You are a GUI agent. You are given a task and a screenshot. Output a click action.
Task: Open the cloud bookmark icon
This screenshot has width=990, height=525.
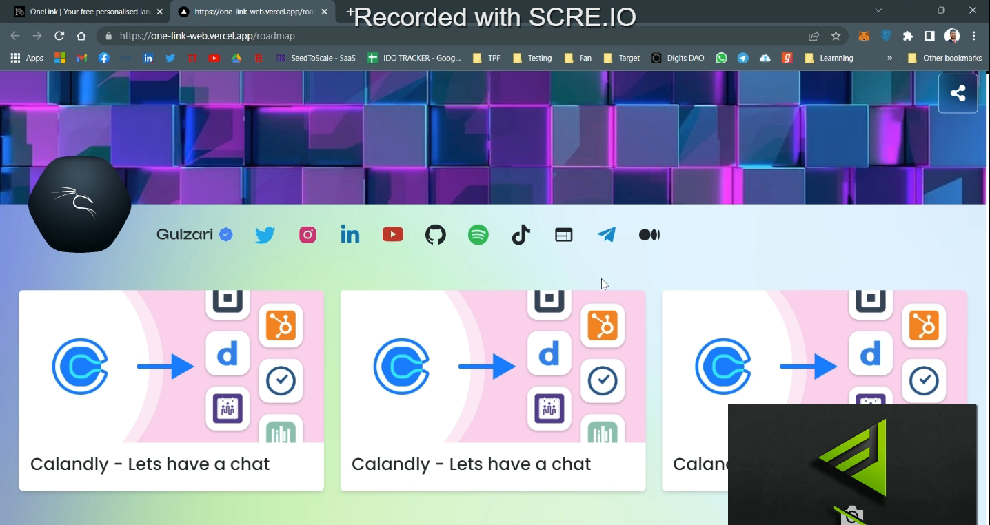[765, 58]
